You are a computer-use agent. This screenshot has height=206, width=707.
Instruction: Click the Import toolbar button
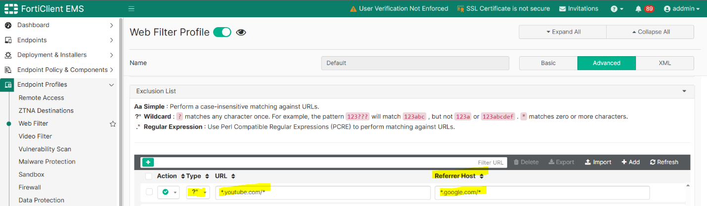click(x=598, y=162)
